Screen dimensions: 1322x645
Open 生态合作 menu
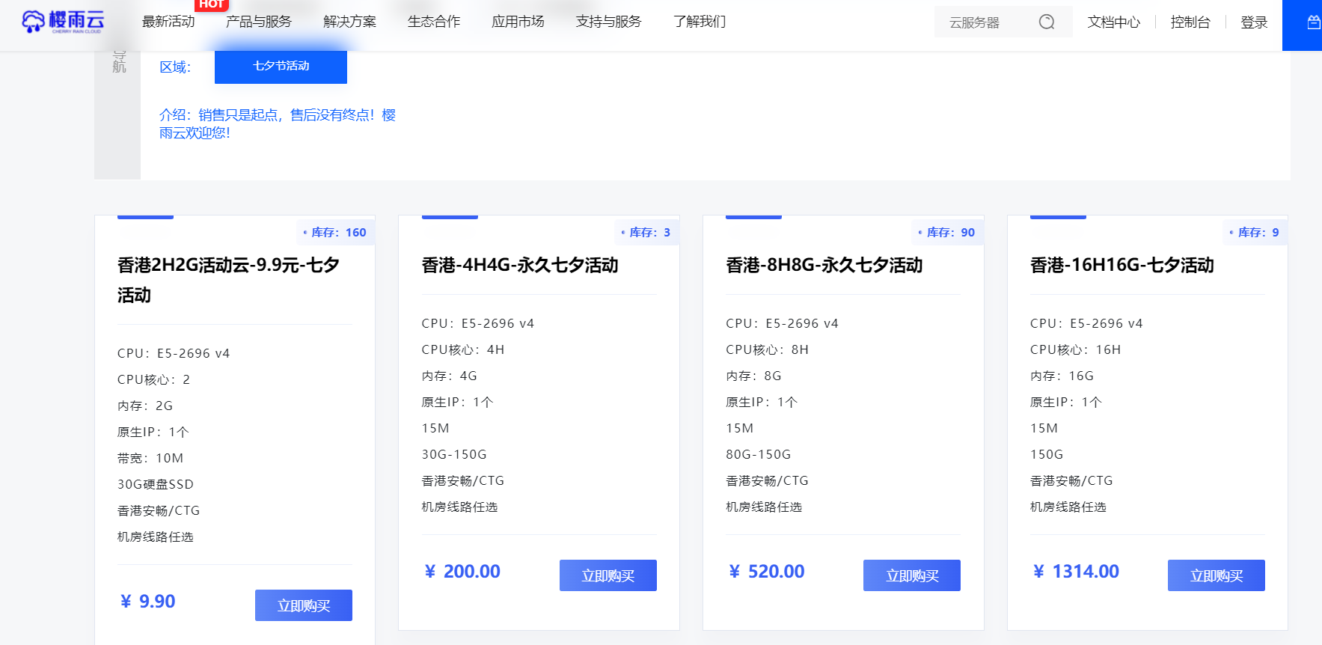pos(434,22)
